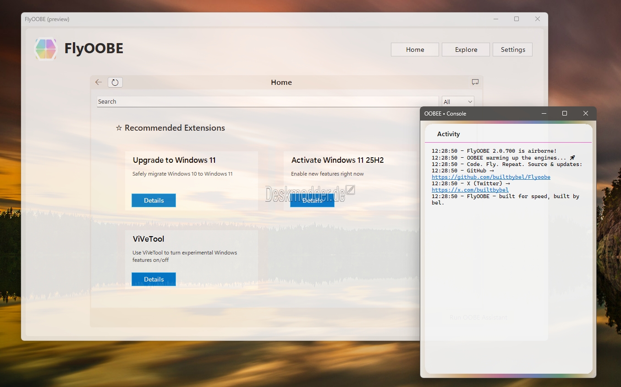Open Details for Activate Windows 11 25H2
The height and width of the screenshot is (387, 621).
pos(312,200)
